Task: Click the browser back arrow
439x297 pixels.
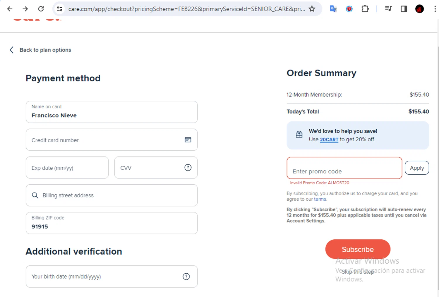Action: 10,9
